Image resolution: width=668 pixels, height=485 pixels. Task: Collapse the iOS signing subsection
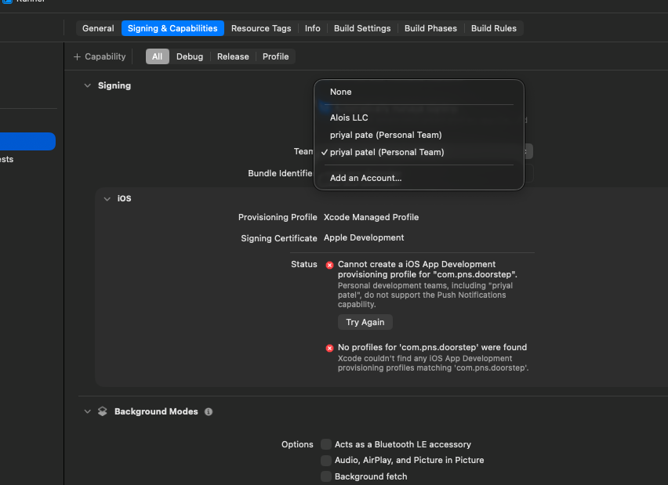[107, 199]
